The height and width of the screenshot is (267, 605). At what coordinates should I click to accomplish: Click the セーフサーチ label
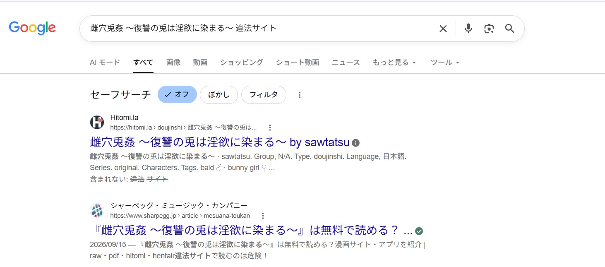pos(120,95)
